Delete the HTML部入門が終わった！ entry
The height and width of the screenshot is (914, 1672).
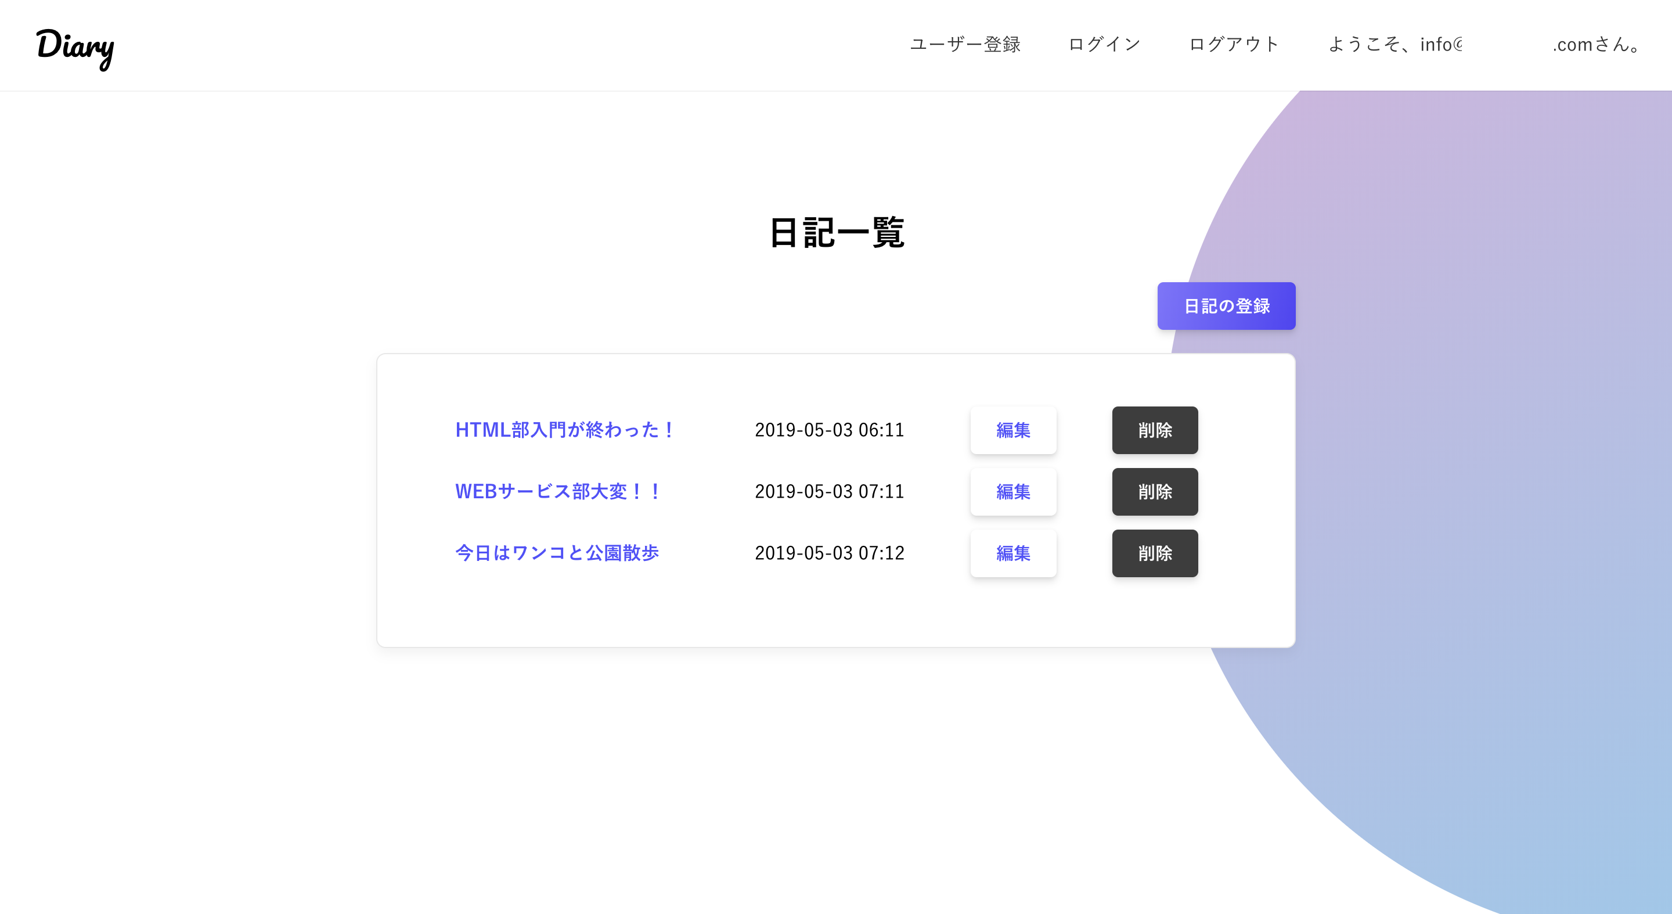1155,430
